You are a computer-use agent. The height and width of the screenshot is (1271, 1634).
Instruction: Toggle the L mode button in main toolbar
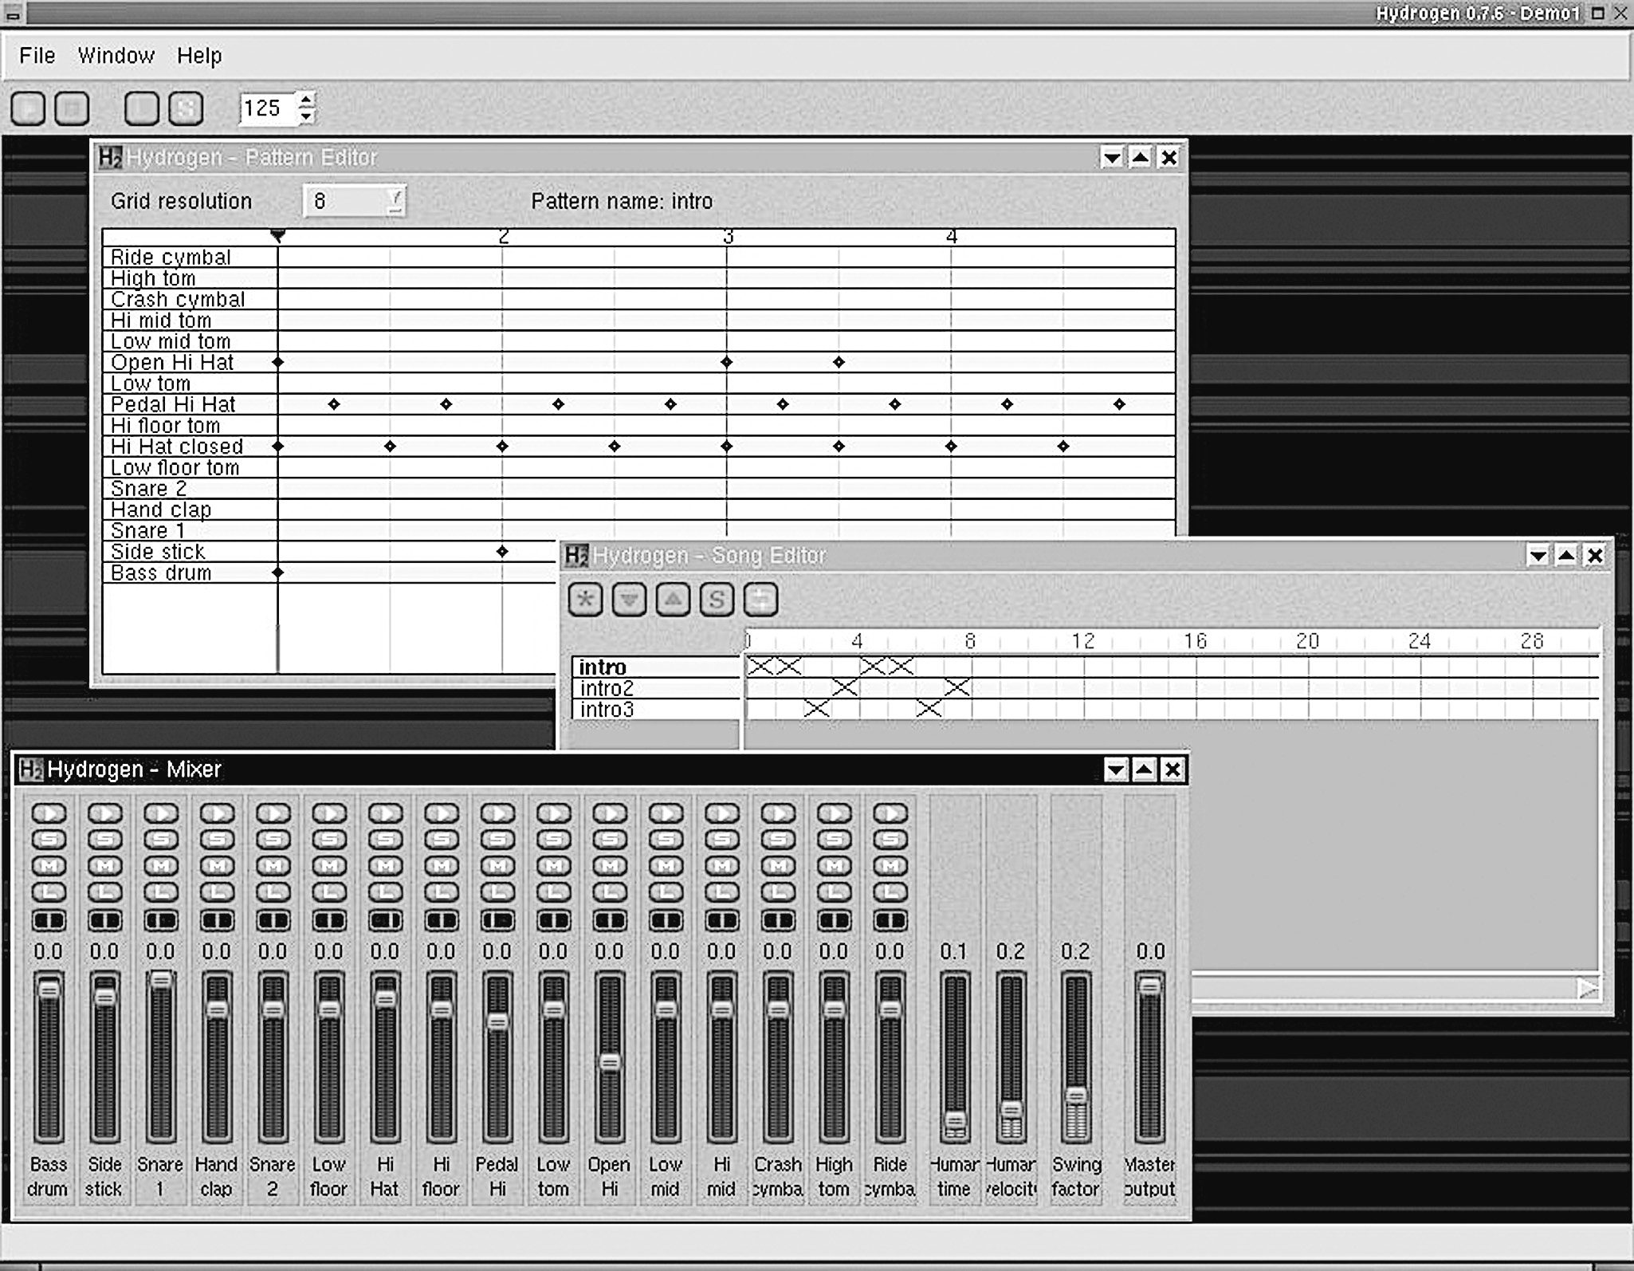[142, 108]
